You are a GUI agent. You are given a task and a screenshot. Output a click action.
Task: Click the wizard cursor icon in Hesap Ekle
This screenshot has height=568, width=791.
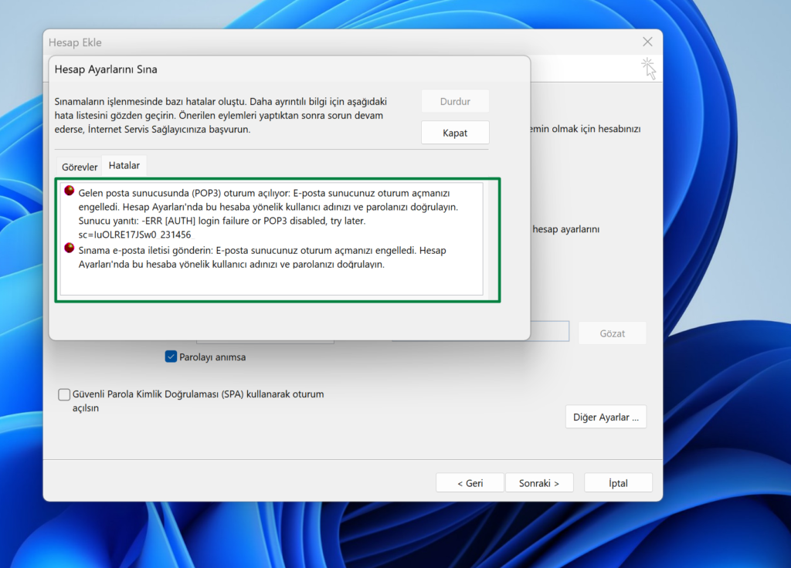tap(648, 68)
